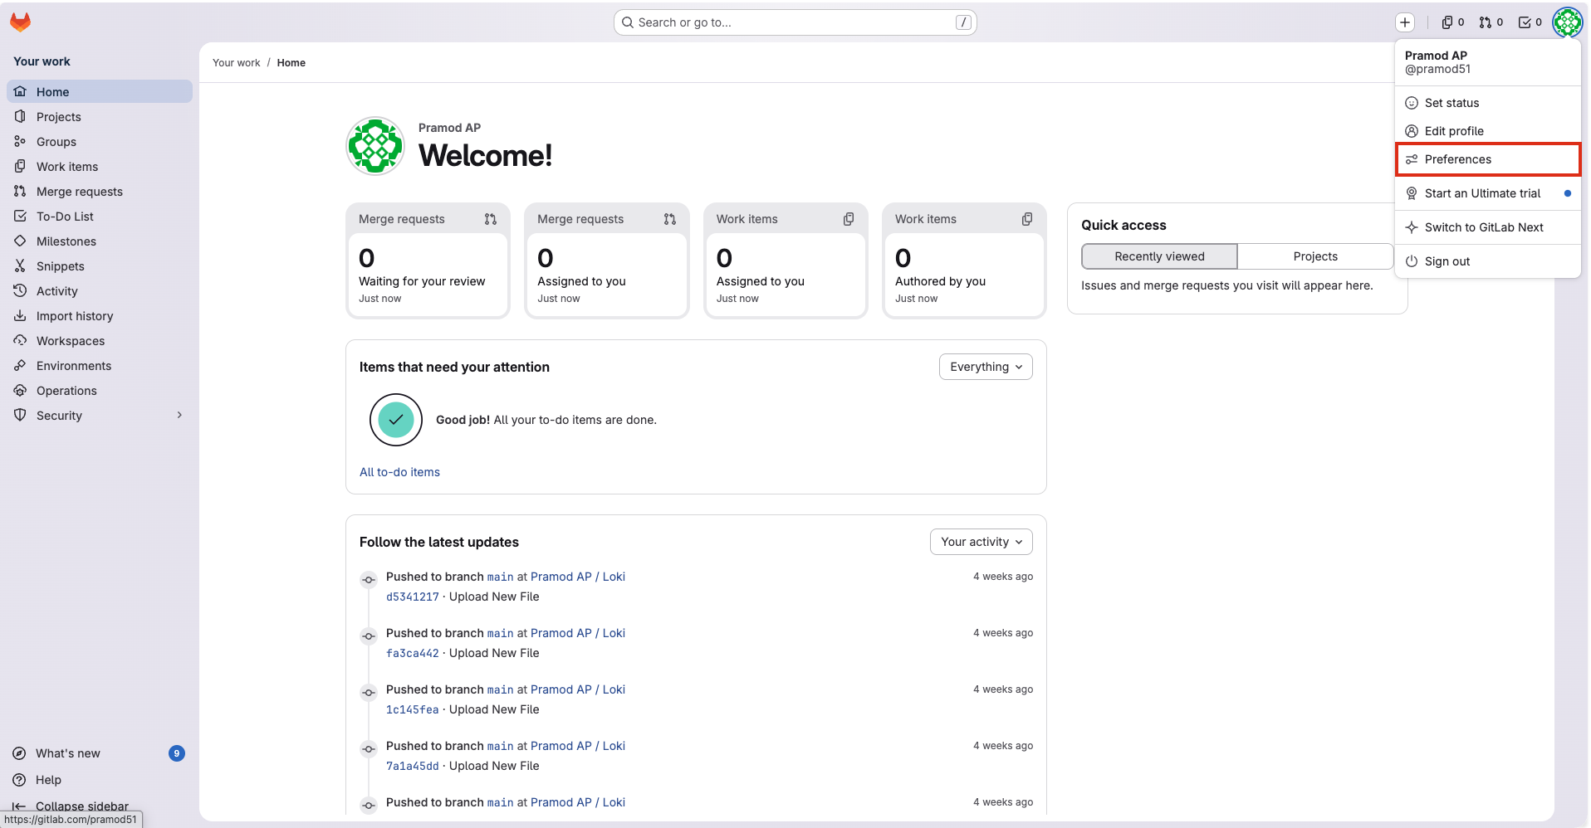Open commit d5341217 link

413,597
